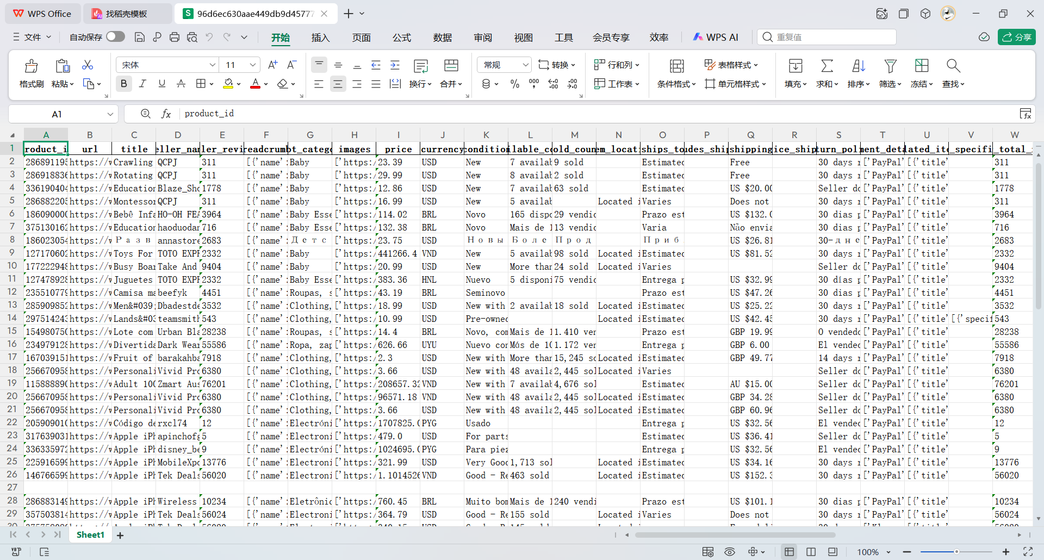Click the horizontal scrollbar
Screen dimensions: 1044x560
tap(735, 535)
